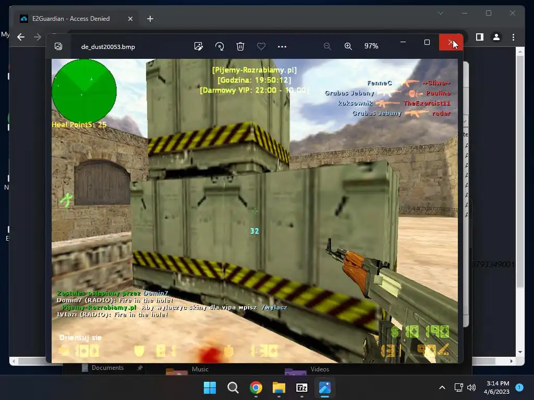Viewport: 534px width, 400px height.
Task: Mark the photo as favorite with the heart
Action: click(x=261, y=46)
